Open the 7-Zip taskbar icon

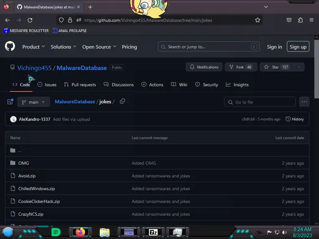(x=153, y=232)
